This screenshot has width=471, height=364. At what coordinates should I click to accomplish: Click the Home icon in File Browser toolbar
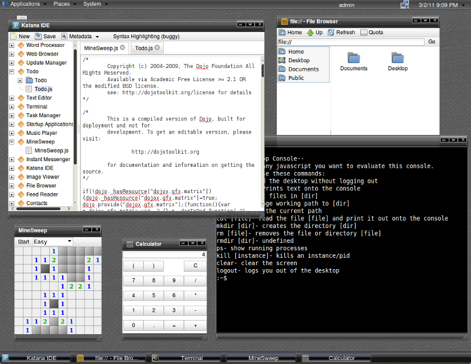tap(282, 33)
